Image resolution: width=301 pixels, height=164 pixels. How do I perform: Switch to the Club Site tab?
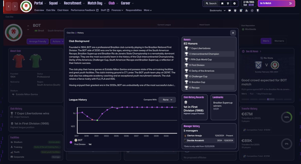51,10
